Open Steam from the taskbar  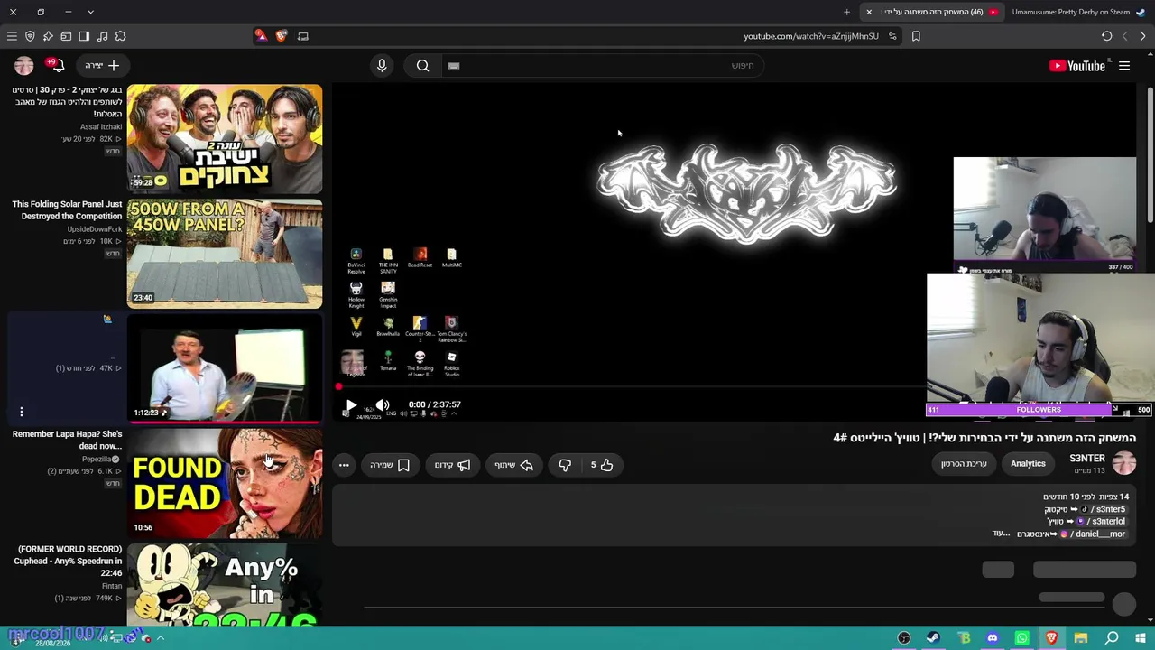coord(933,638)
